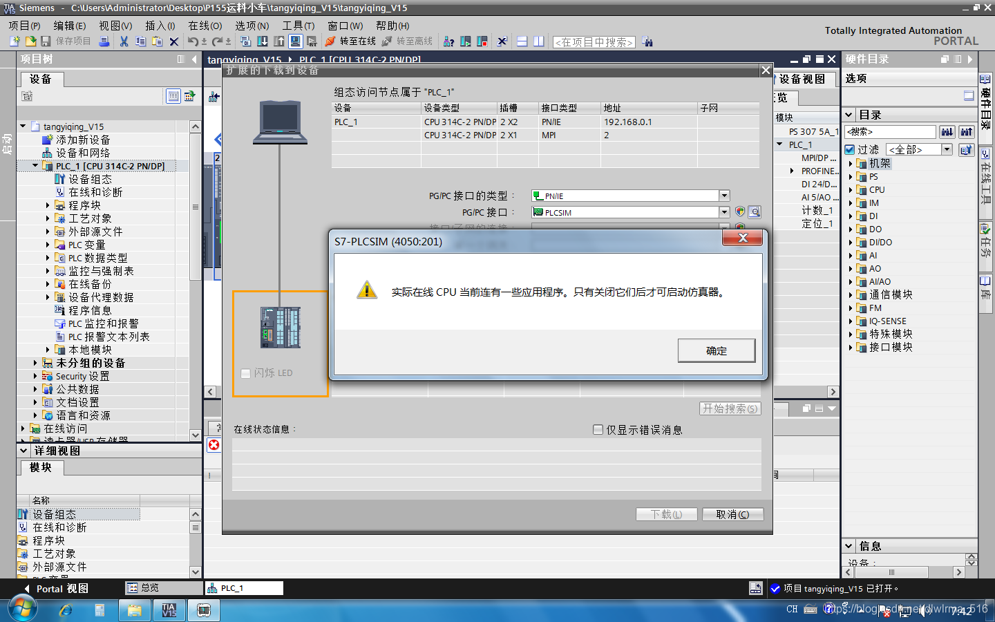
Task: Click the 转至离线 toolbar button
Action: [408, 41]
